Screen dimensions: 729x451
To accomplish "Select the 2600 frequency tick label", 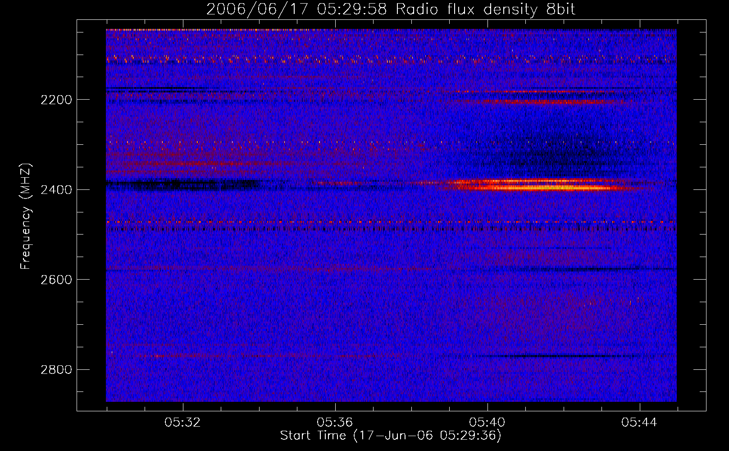I will click(56, 280).
